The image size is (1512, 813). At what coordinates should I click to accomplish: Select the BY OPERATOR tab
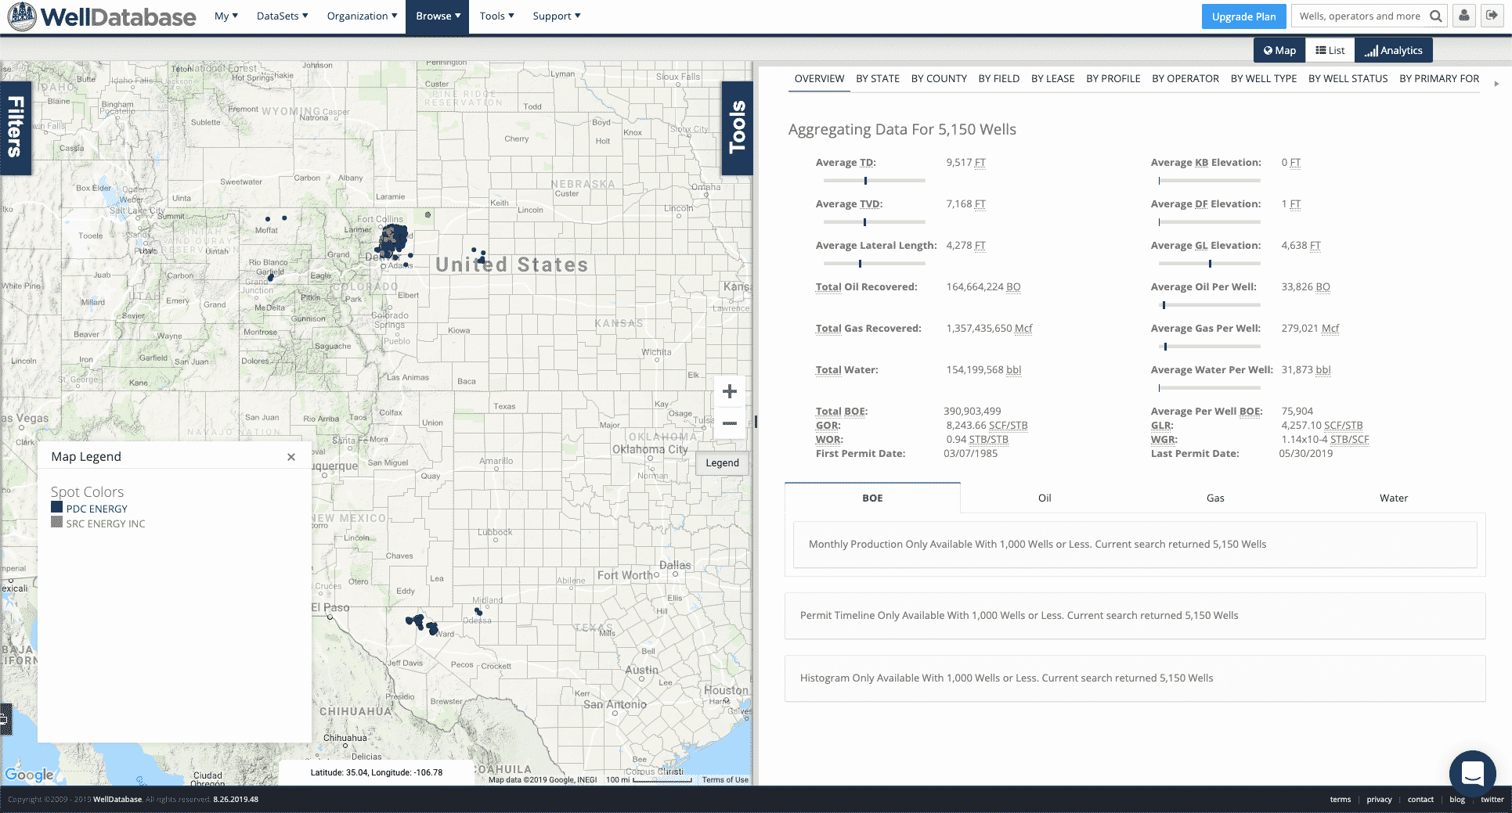(x=1185, y=78)
